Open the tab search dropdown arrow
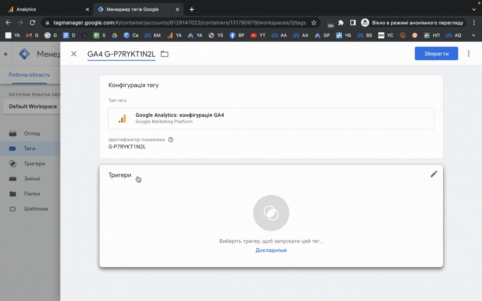The height and width of the screenshot is (301, 482). (x=474, y=9)
